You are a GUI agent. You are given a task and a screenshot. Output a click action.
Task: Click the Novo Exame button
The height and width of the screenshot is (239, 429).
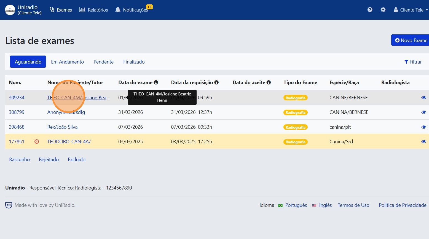(x=411, y=40)
